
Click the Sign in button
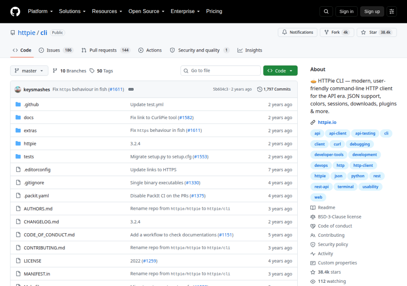[346, 12]
